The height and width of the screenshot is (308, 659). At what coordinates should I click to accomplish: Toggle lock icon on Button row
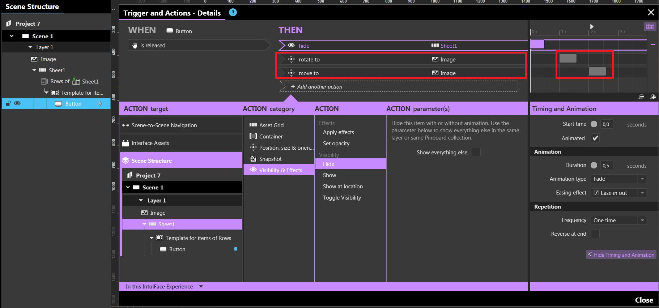click(x=8, y=103)
